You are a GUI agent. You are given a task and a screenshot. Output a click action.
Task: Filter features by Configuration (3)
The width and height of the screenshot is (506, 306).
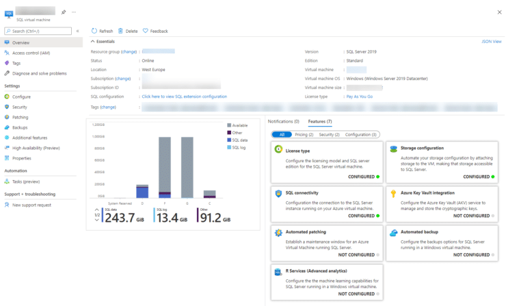[x=361, y=134]
